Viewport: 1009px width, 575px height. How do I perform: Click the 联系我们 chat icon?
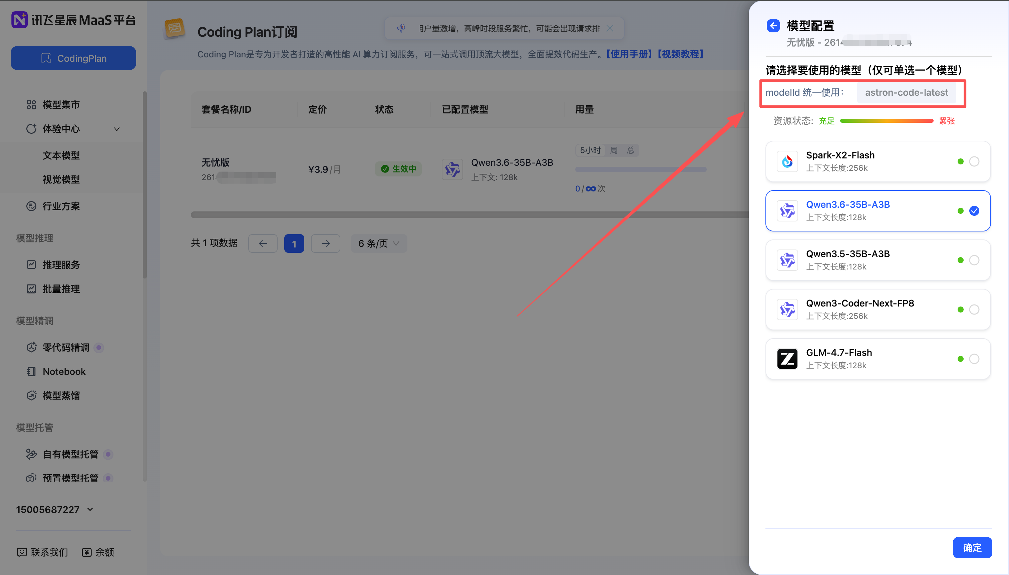pyautogui.click(x=22, y=552)
